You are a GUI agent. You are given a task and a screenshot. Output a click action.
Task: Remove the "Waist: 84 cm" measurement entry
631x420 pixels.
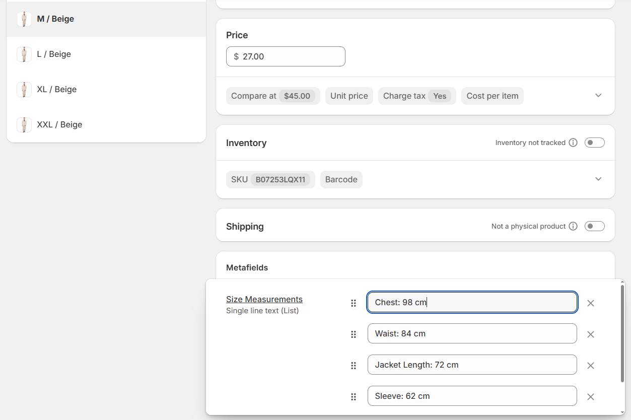point(590,334)
